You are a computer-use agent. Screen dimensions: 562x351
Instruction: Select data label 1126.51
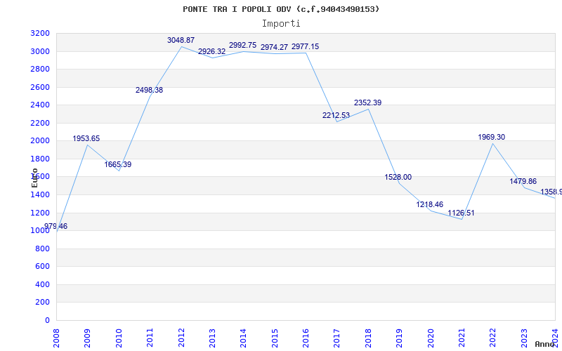point(461,213)
